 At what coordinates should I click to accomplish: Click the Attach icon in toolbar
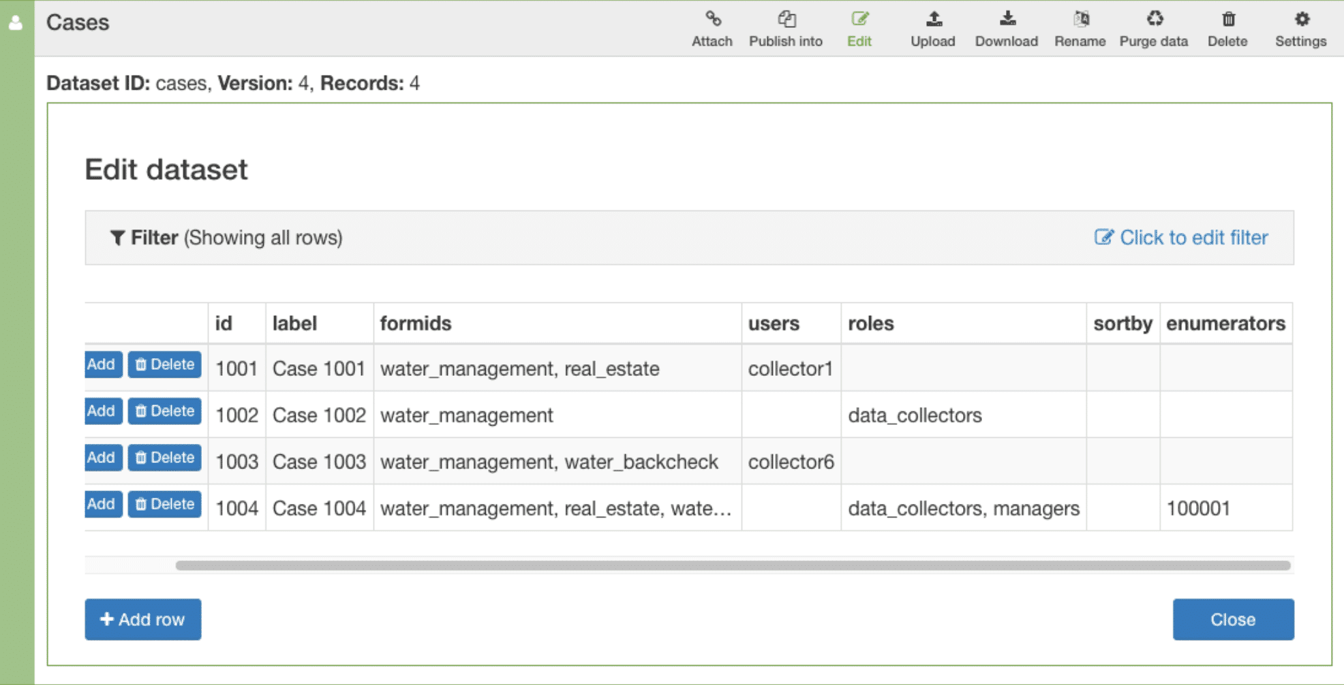click(712, 27)
